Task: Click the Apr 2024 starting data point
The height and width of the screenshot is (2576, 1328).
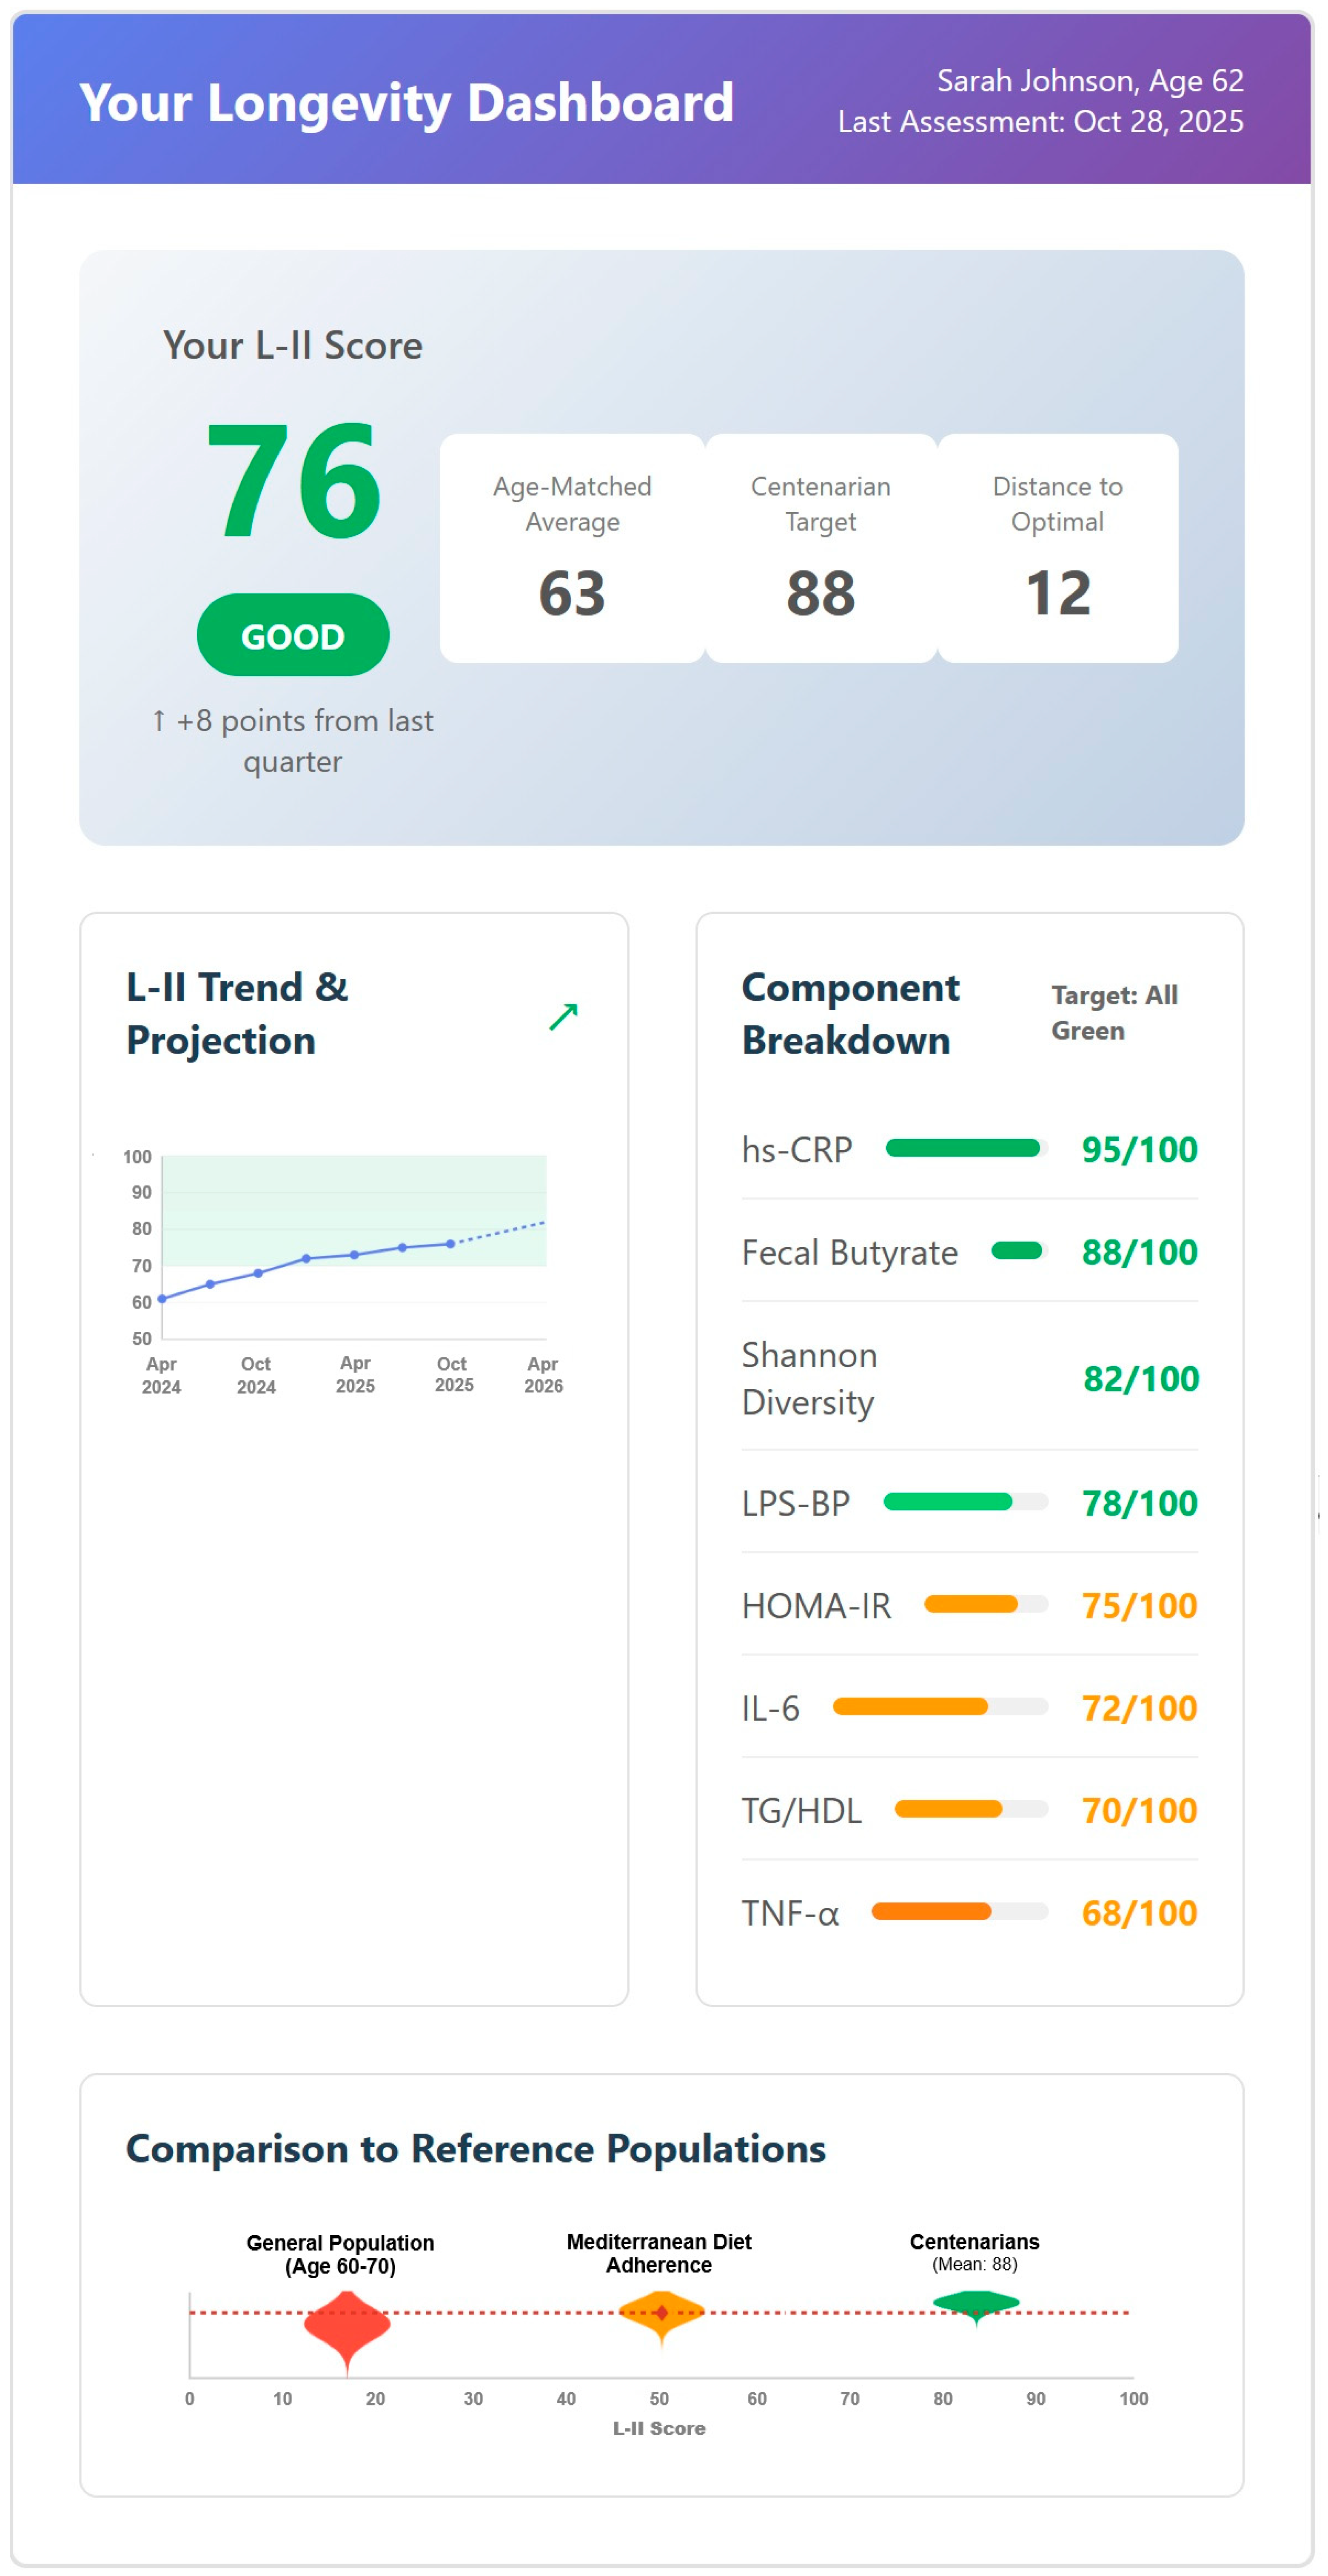Action: click(x=162, y=1299)
